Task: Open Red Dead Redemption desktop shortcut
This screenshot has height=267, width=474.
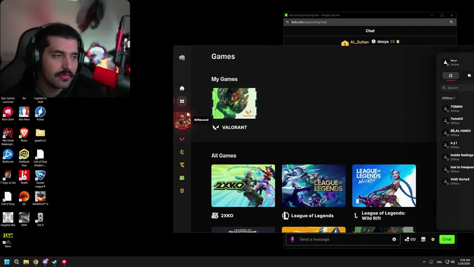Action: (8, 136)
